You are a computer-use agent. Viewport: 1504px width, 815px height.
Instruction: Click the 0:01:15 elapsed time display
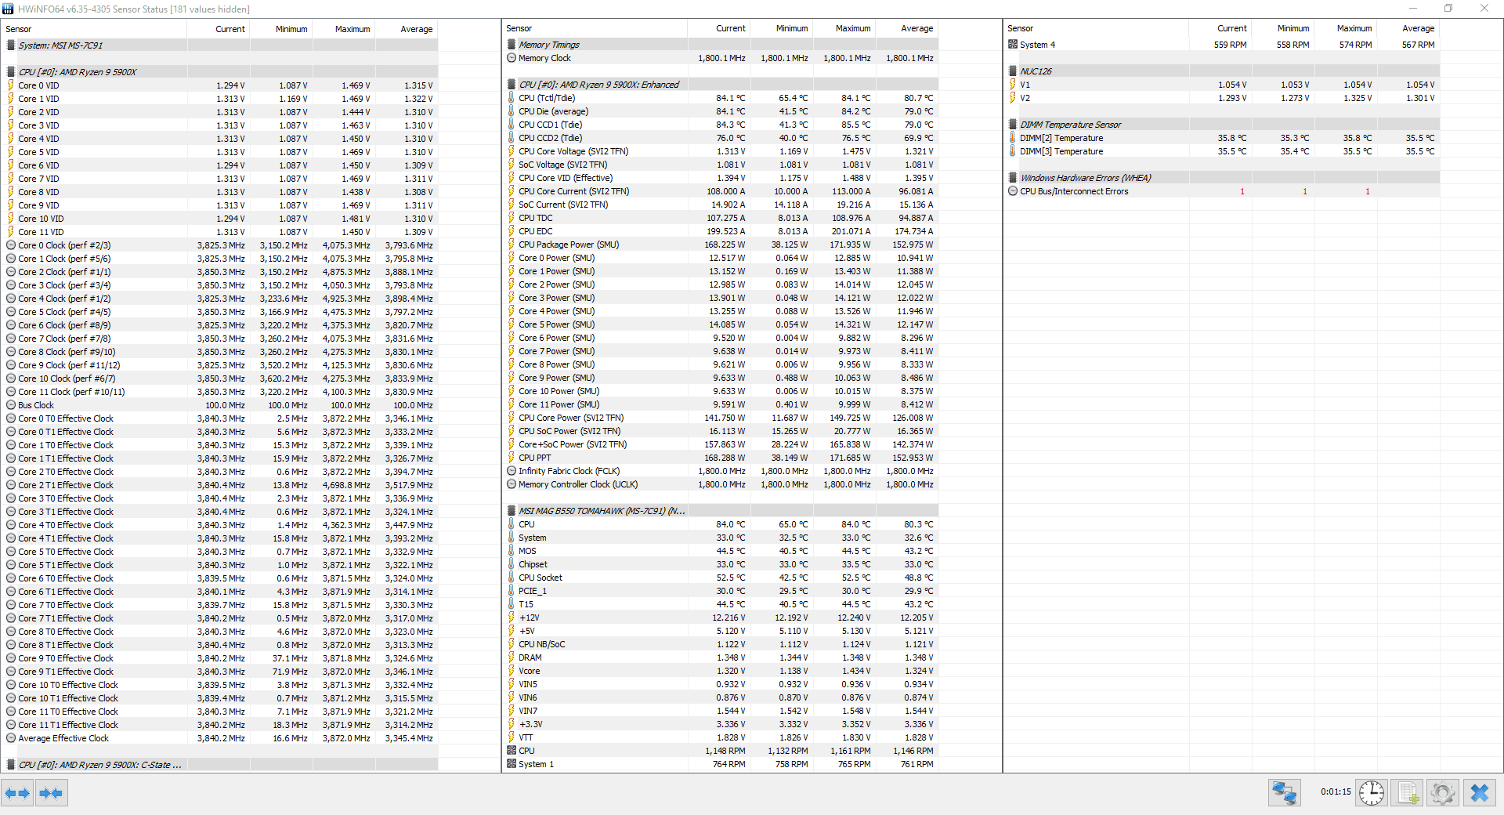1335,791
